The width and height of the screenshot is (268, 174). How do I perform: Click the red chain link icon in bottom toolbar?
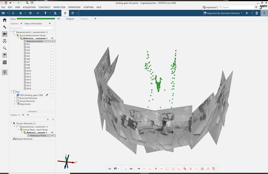click(185, 169)
